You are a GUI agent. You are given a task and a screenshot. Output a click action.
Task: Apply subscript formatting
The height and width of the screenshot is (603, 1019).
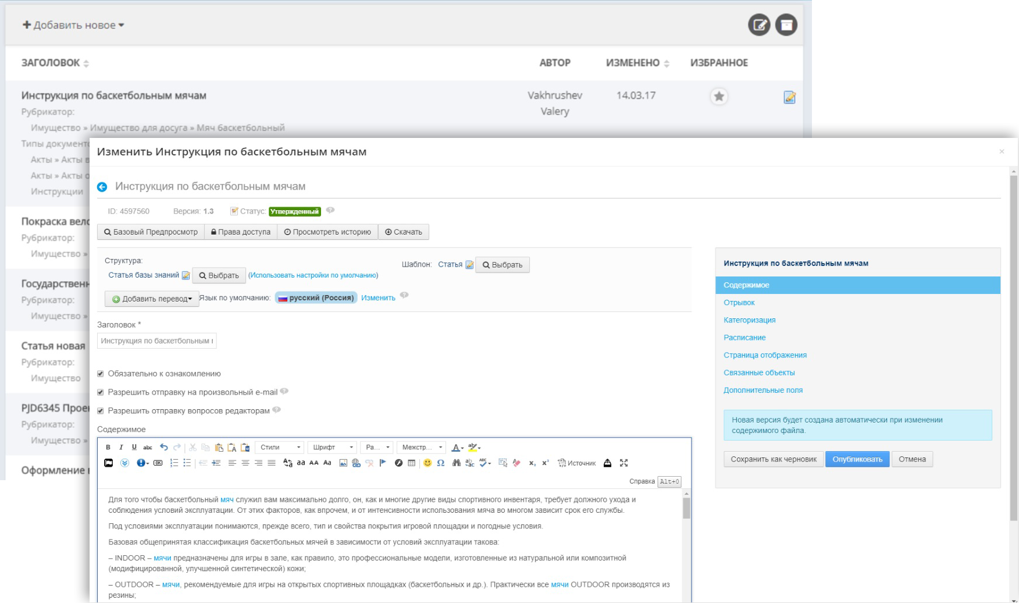[532, 463]
